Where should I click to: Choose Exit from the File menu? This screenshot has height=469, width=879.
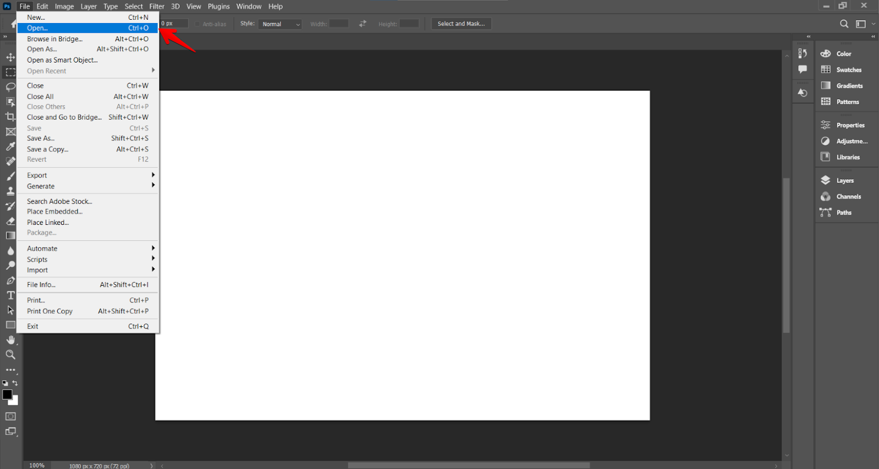[x=88, y=326]
